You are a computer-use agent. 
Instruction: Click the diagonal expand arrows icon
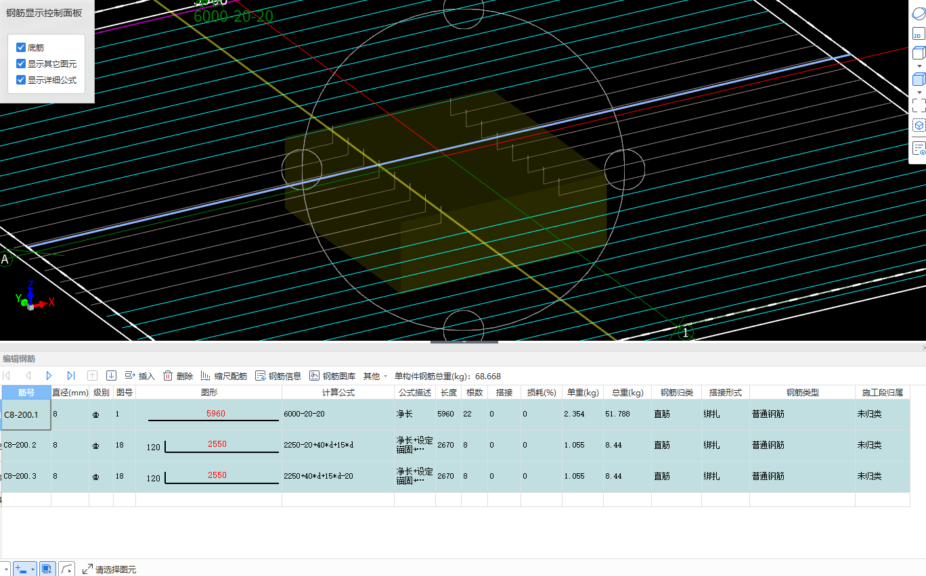(x=87, y=569)
